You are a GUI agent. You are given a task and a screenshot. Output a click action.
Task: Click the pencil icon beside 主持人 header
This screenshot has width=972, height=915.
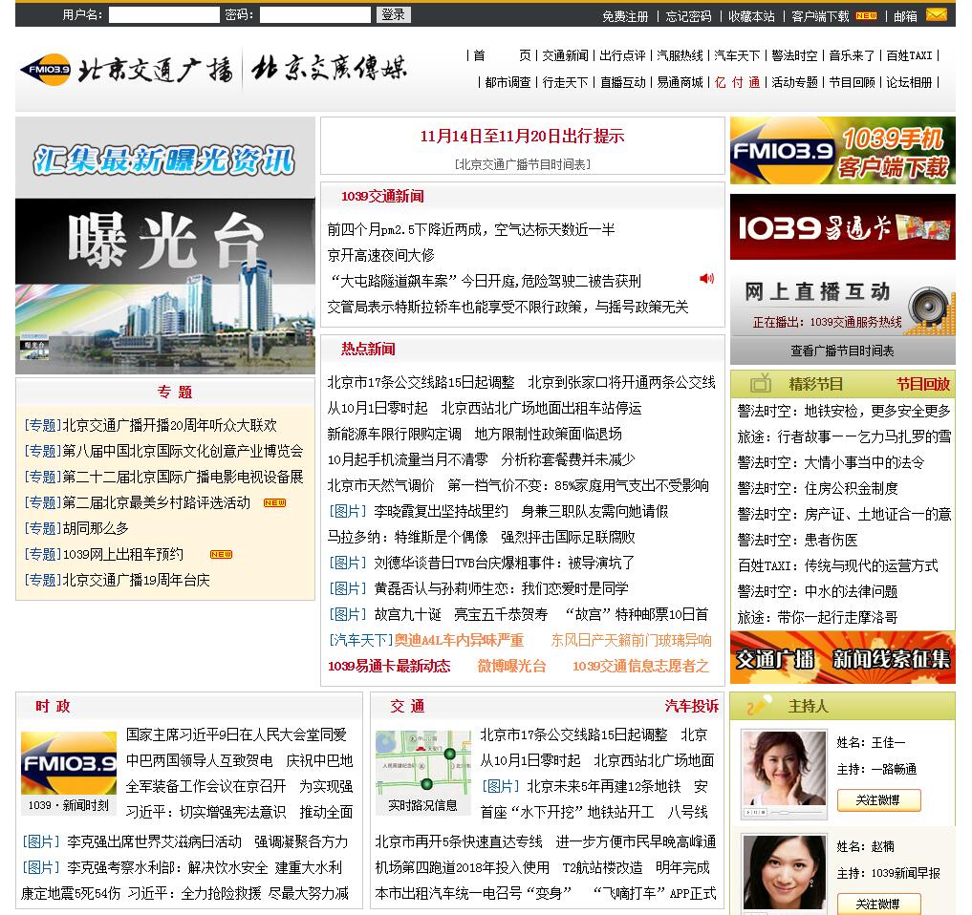click(x=758, y=706)
